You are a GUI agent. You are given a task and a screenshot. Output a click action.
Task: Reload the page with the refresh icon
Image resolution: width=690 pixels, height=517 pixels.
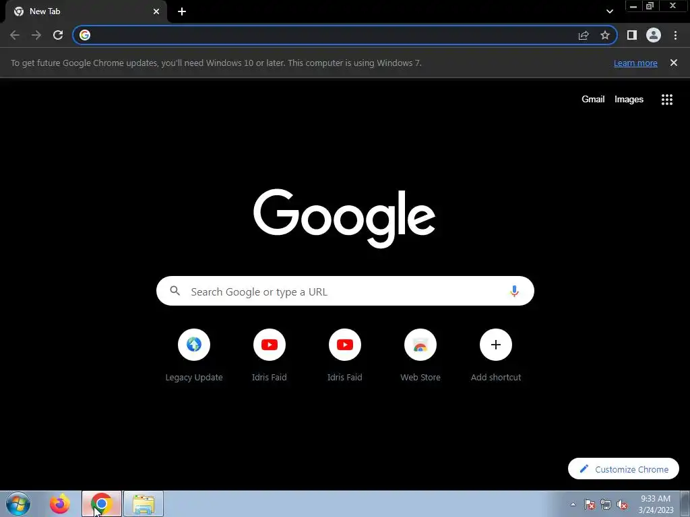click(x=58, y=35)
